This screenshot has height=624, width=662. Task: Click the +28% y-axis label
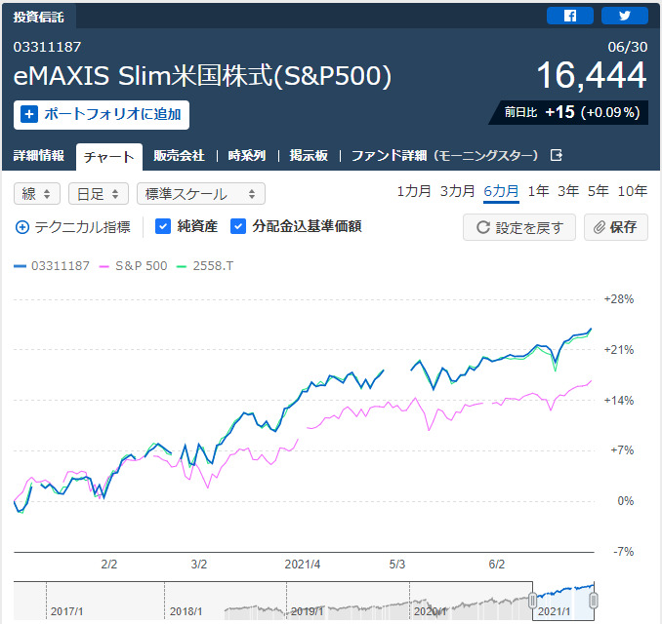618,299
